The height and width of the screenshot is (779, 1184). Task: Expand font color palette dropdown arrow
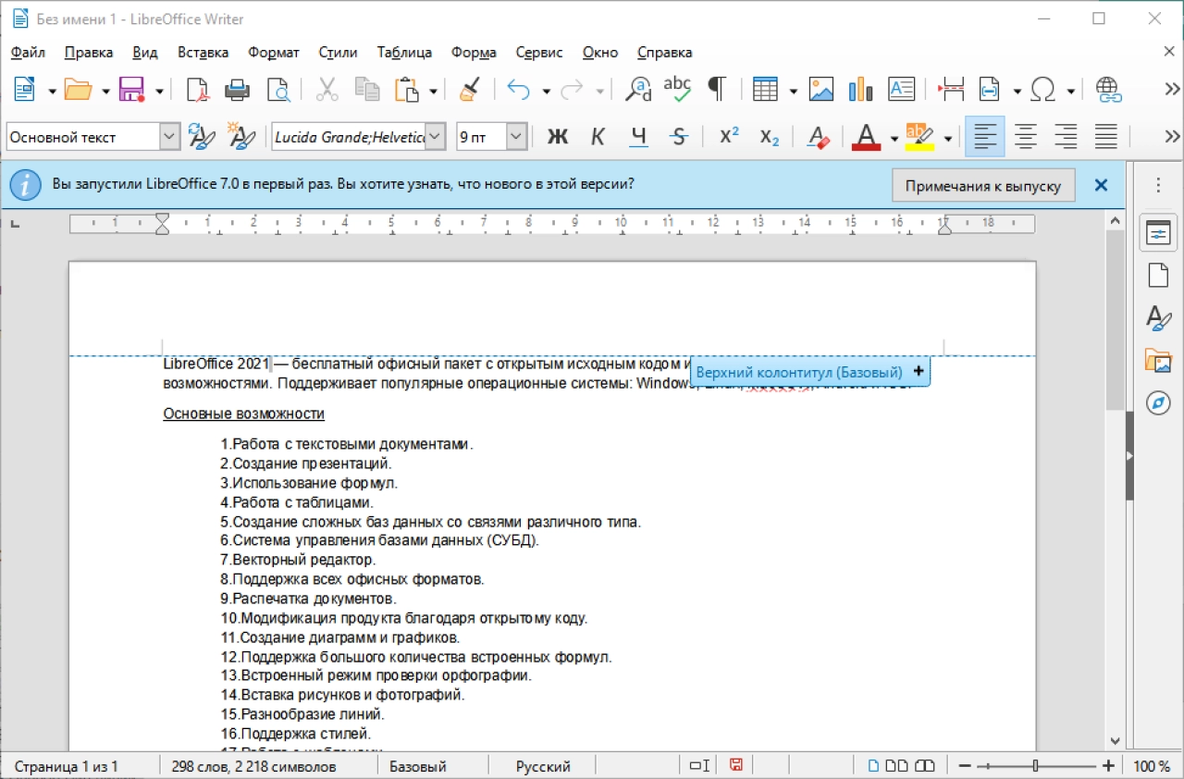pyautogui.click(x=894, y=138)
